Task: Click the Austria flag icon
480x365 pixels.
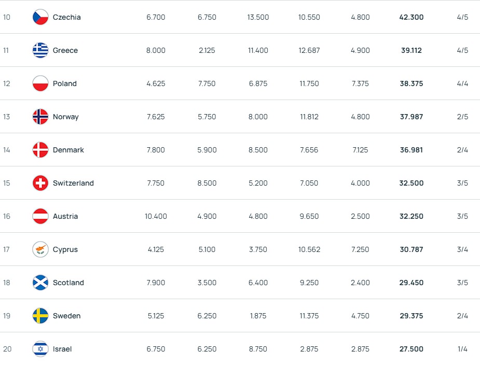Action: 40,216
